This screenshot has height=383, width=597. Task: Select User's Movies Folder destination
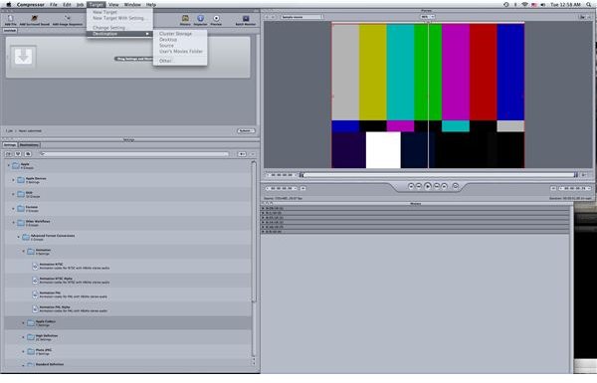pyautogui.click(x=181, y=52)
